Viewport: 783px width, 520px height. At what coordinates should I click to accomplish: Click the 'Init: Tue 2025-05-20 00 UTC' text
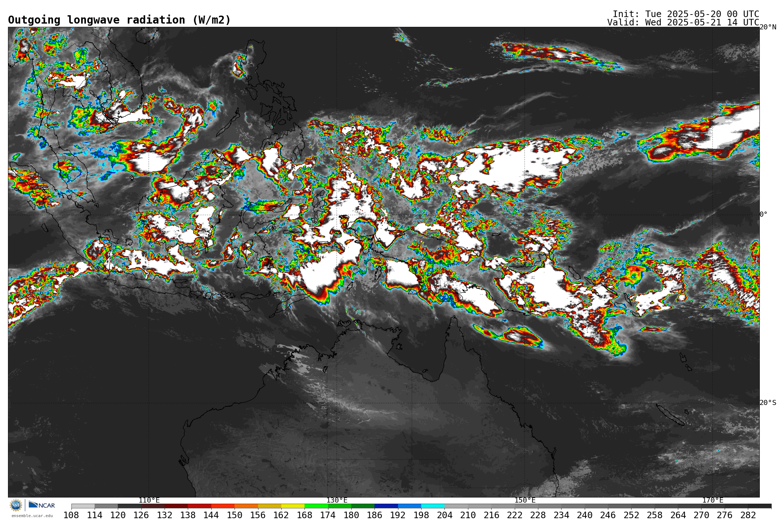tap(686, 14)
